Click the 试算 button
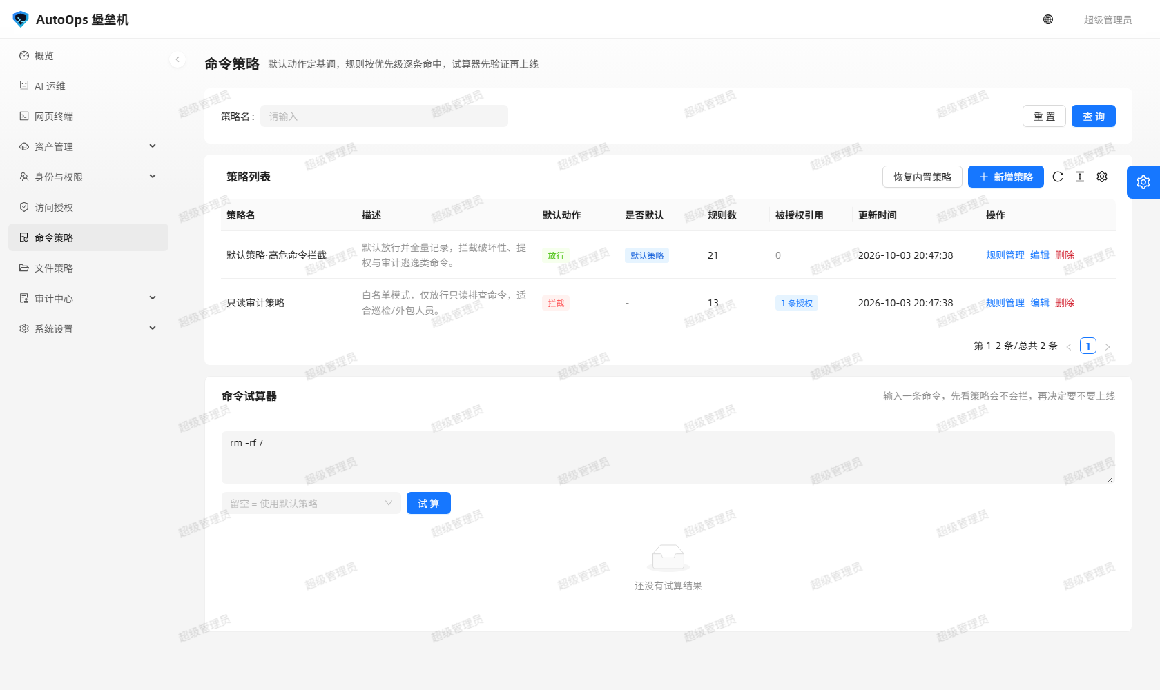Image resolution: width=1160 pixels, height=690 pixels. [429, 503]
